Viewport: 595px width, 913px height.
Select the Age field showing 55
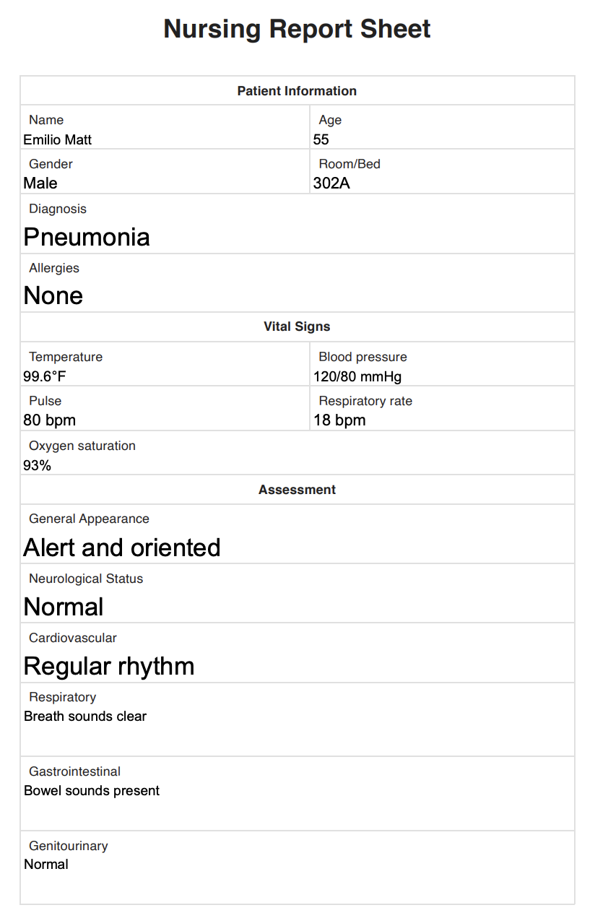pyautogui.click(x=442, y=139)
